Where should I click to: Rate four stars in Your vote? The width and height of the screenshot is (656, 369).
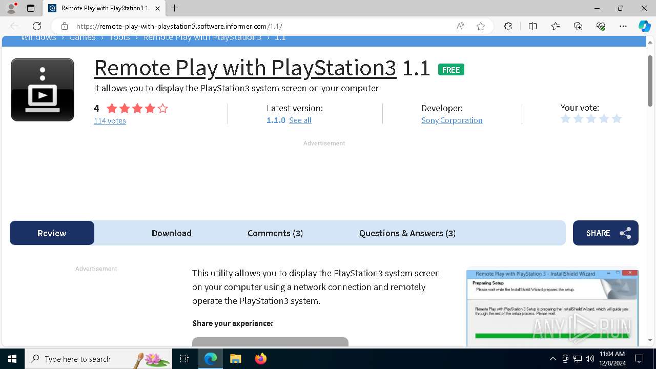[x=604, y=119]
